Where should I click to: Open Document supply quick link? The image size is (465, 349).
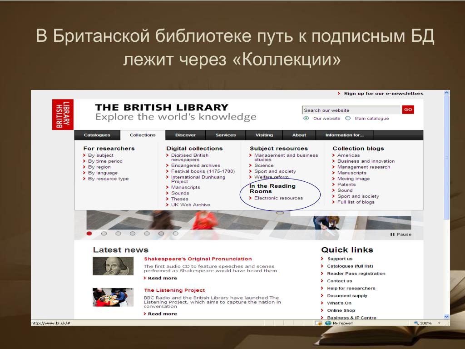(x=347, y=295)
